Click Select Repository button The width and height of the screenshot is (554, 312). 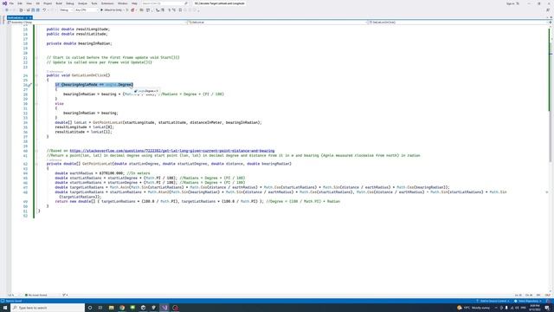[x=527, y=301]
